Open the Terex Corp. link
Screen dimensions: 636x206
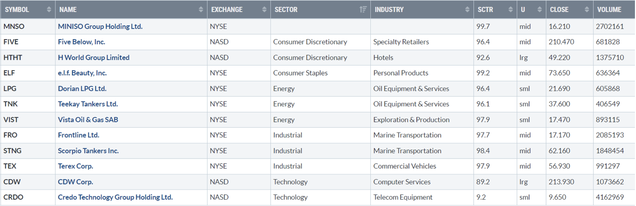tap(76, 166)
